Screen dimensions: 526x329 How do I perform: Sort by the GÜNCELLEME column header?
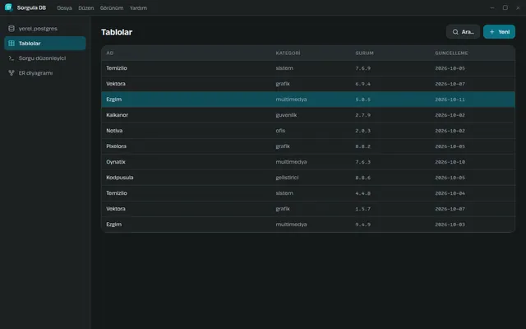click(x=451, y=53)
